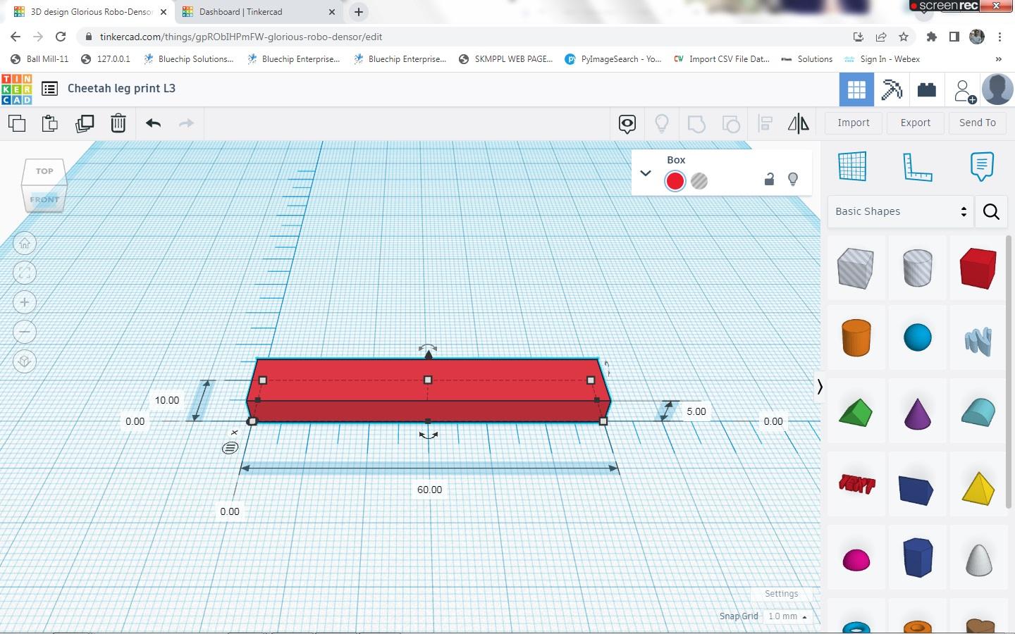The image size is (1015, 634).
Task: Redo the last undone action
Action: [x=186, y=123]
